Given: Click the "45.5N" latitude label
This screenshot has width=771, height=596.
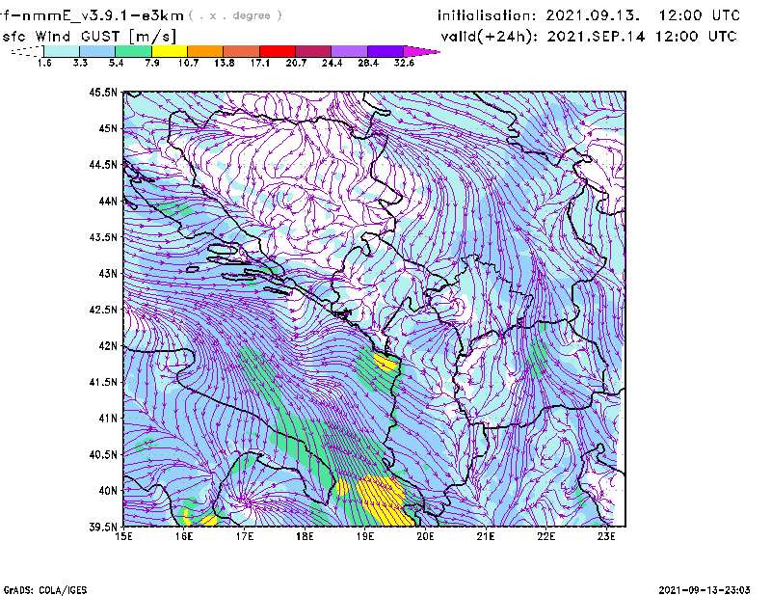Looking at the screenshot, I should [x=103, y=92].
